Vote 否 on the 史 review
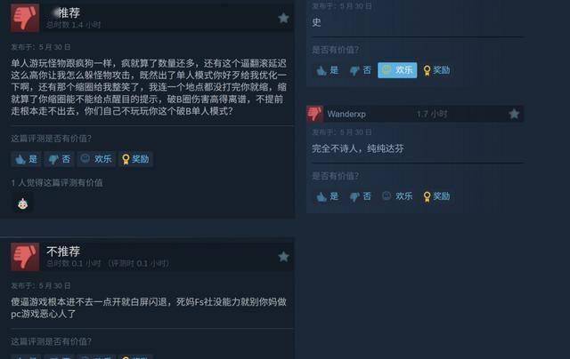 360,70
